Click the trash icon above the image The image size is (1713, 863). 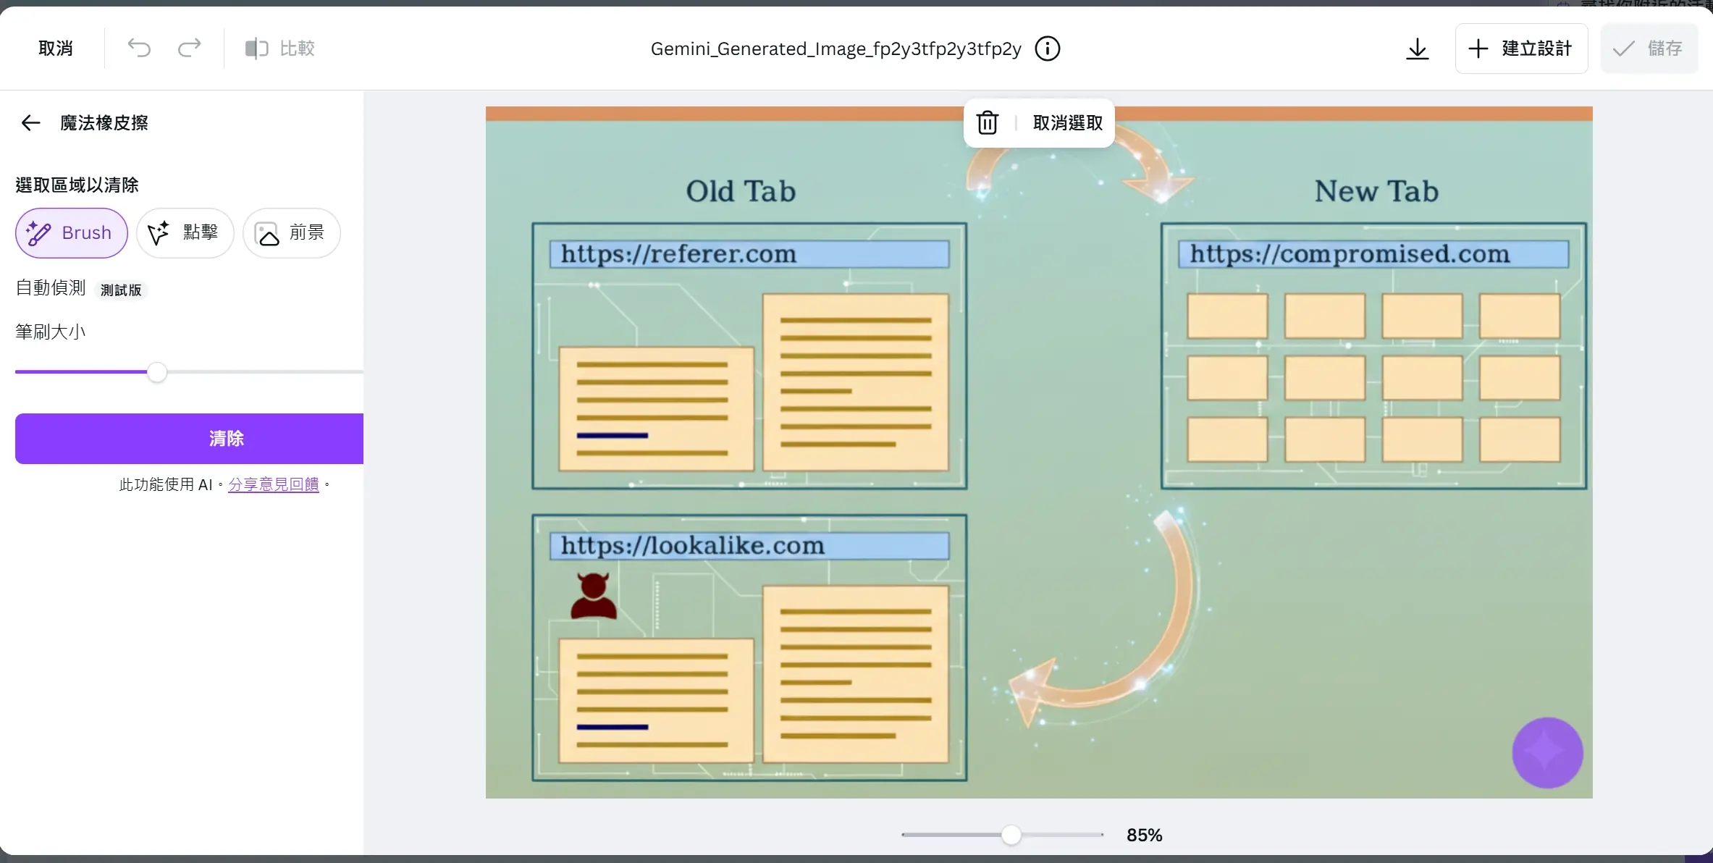point(988,123)
